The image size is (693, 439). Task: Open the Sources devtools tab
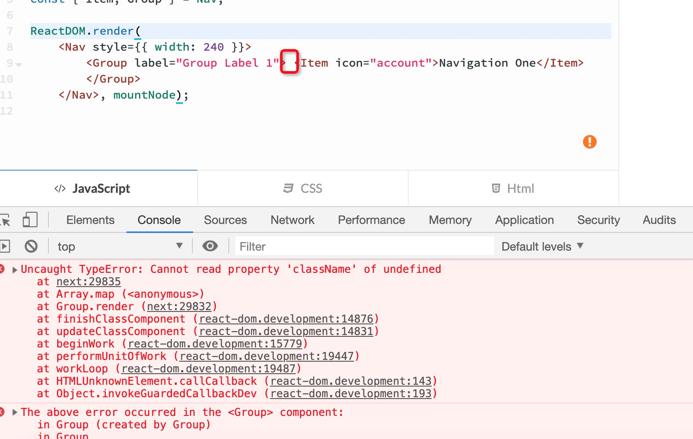click(225, 220)
